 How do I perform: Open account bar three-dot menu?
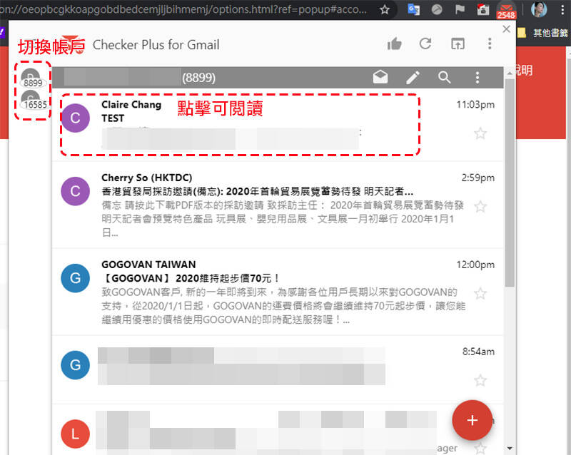point(477,77)
